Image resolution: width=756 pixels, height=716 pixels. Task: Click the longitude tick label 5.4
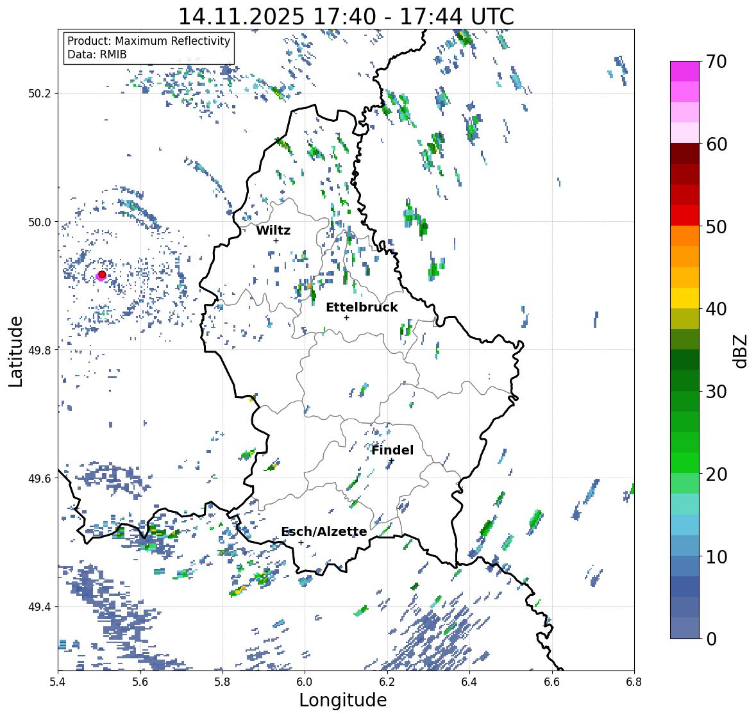pos(58,682)
